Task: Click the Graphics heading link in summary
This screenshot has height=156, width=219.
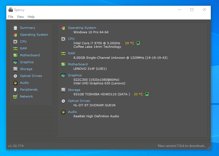Action: coord(75,75)
